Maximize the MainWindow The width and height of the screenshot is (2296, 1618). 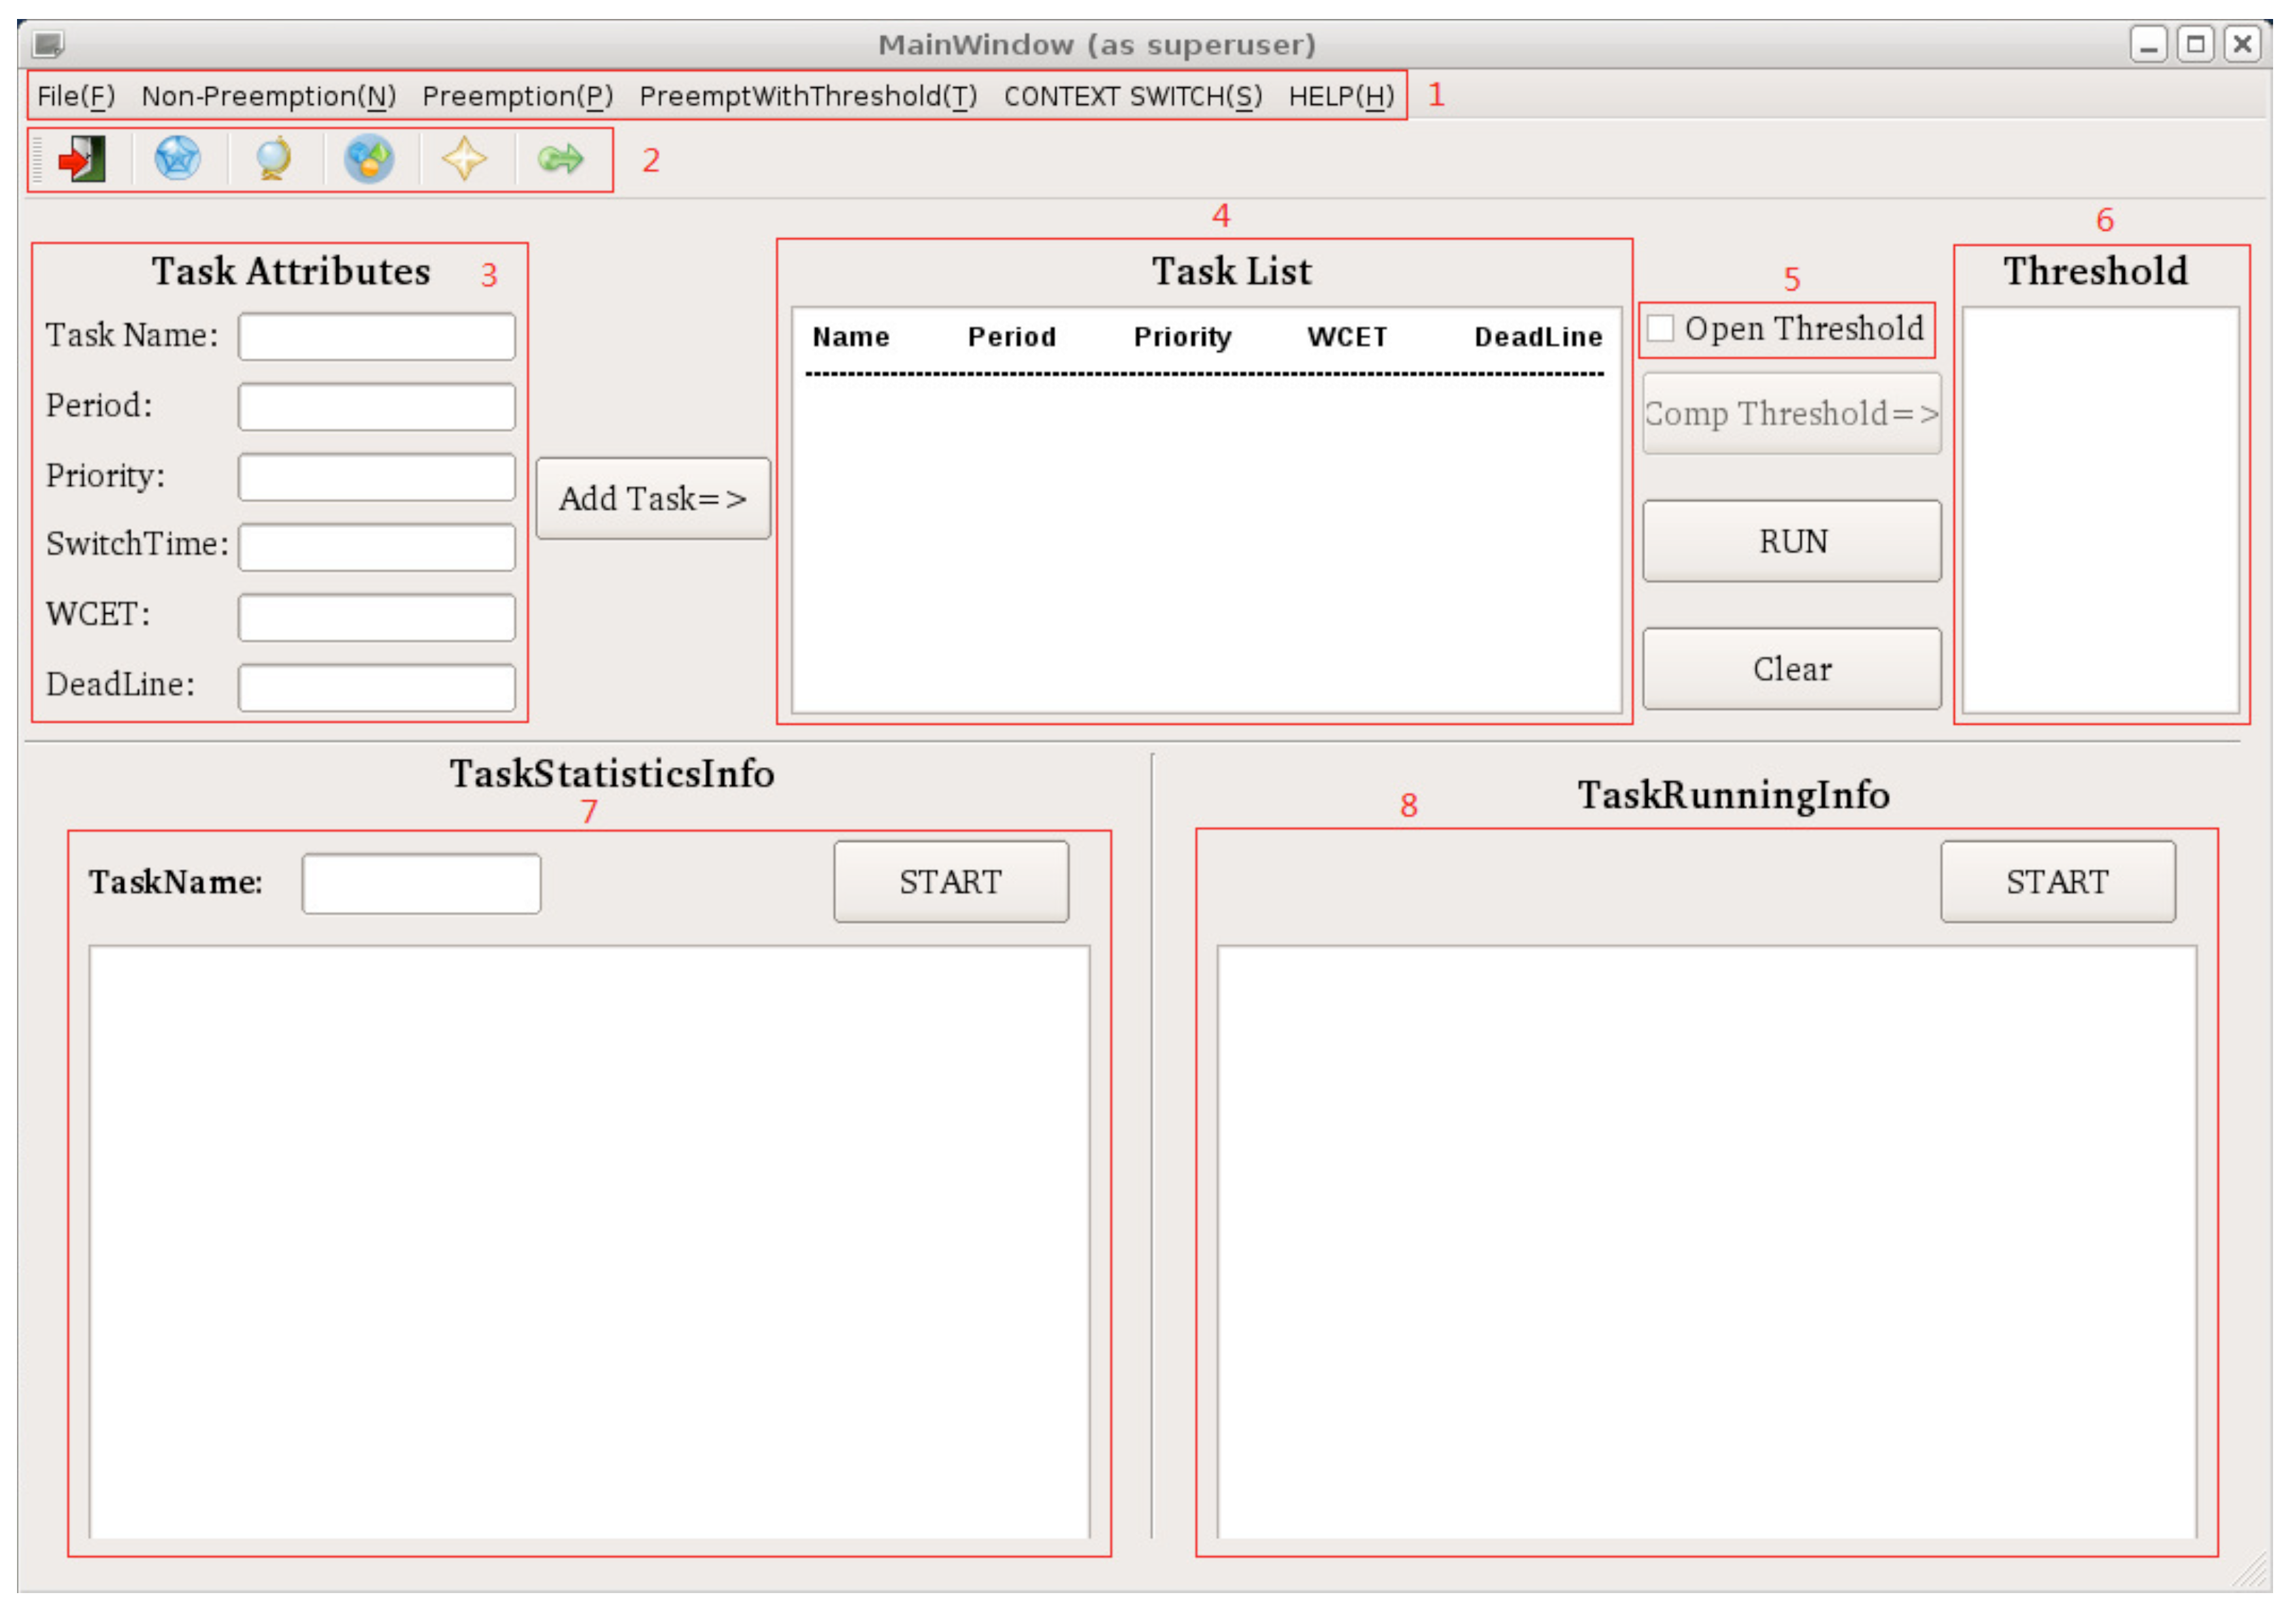[x=2196, y=45]
